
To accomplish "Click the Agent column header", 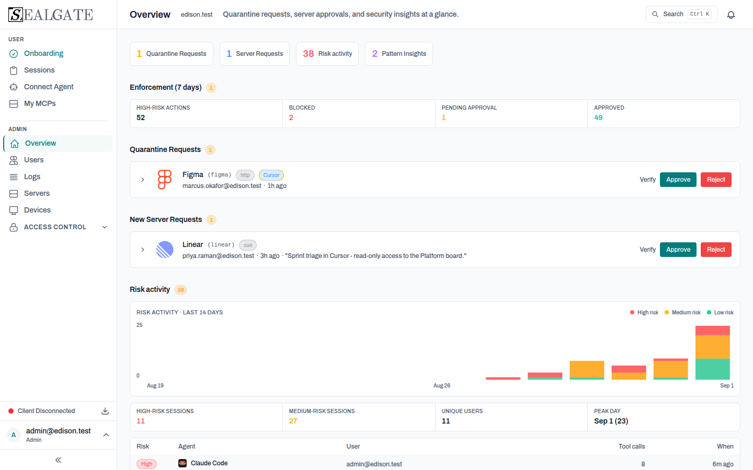I will [x=187, y=446].
